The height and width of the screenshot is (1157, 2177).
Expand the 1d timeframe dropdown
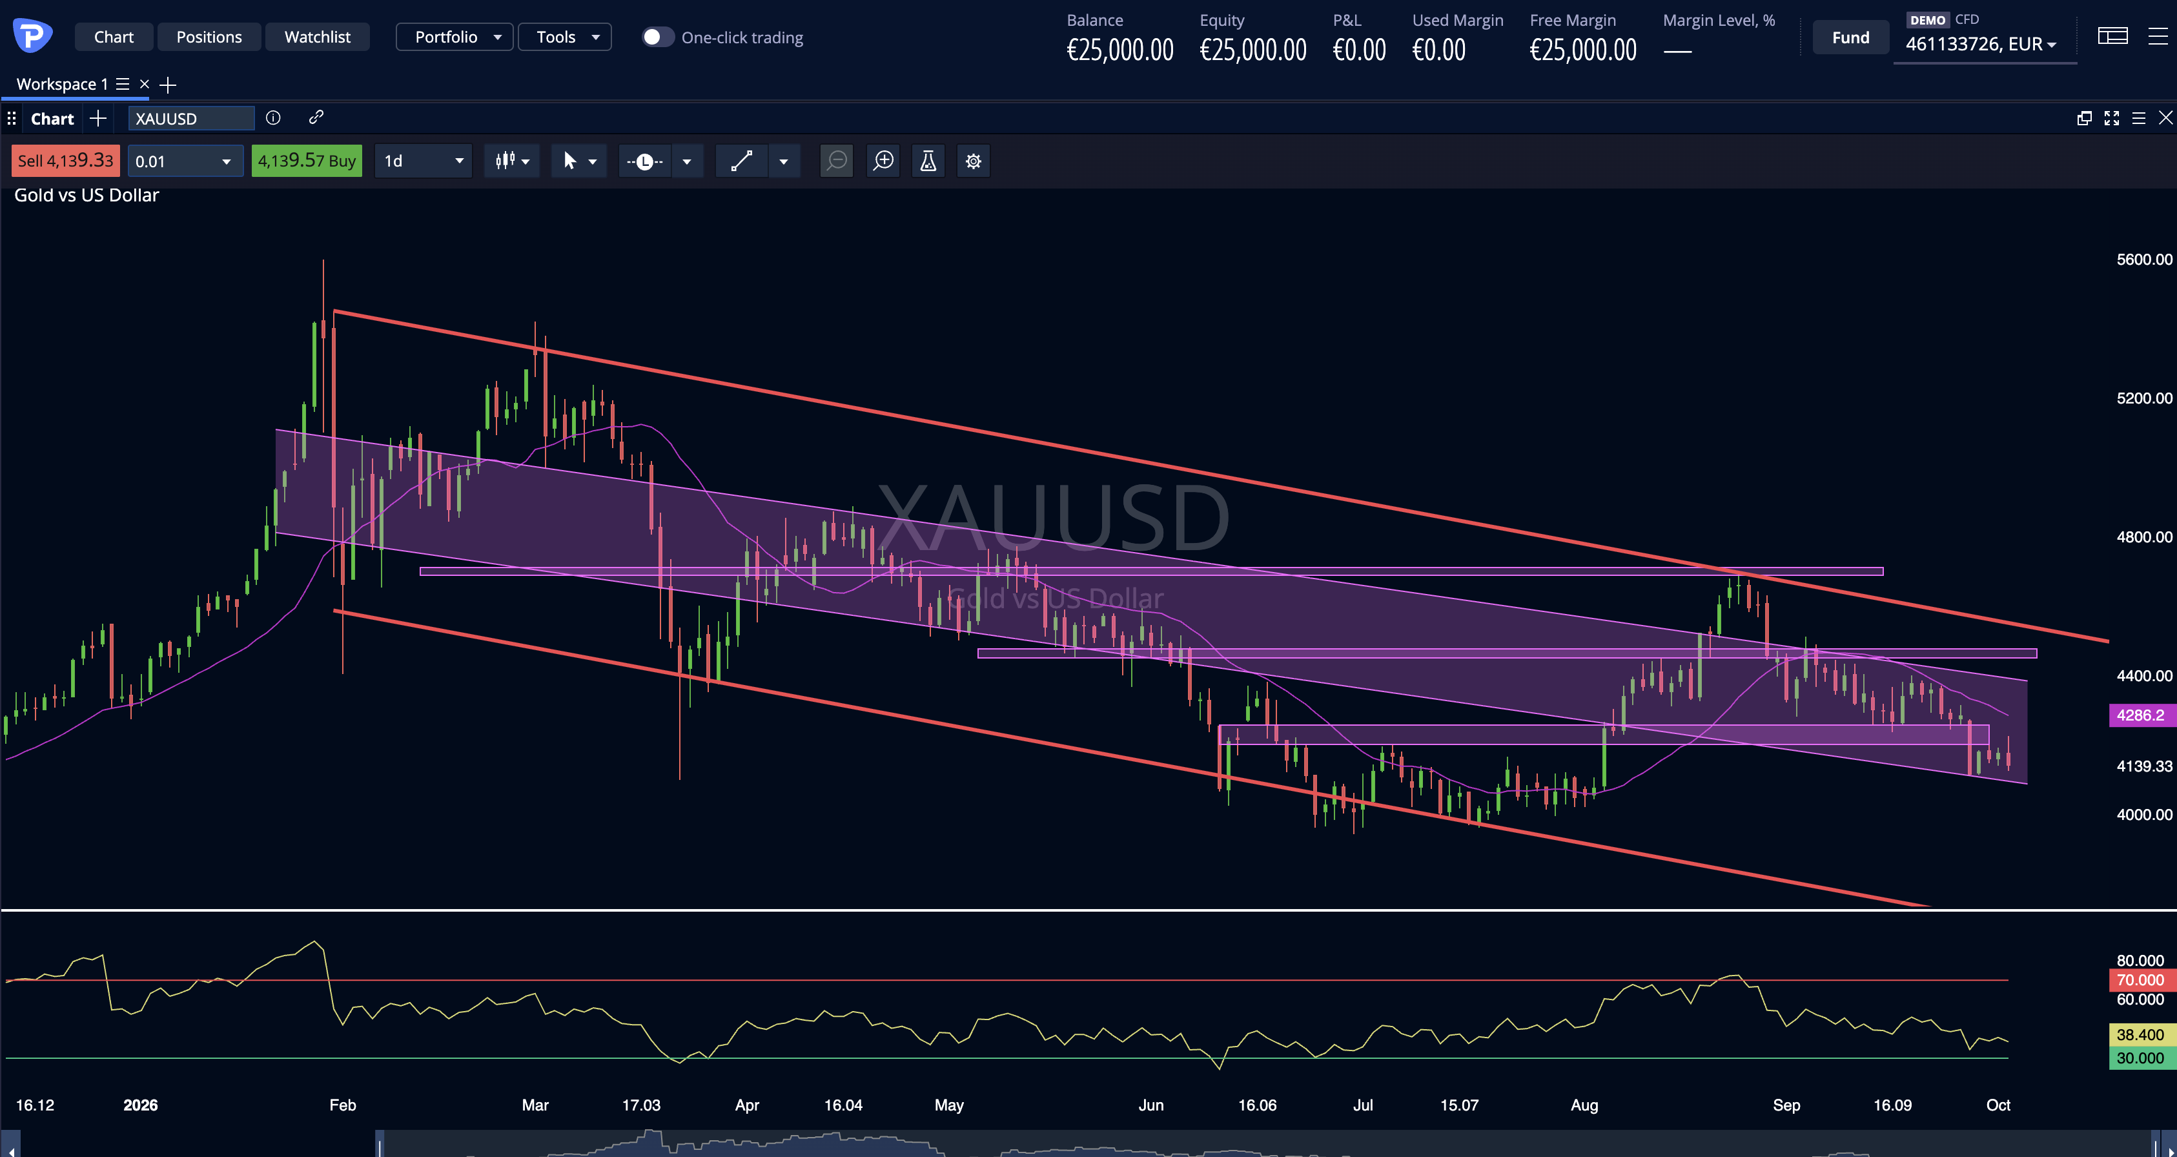tap(424, 161)
